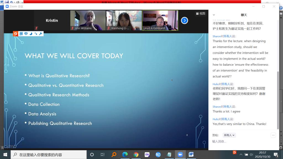The image size is (283, 159).
Task: Toggle the Sogou moon (half-width) icon
Action: point(31,34)
